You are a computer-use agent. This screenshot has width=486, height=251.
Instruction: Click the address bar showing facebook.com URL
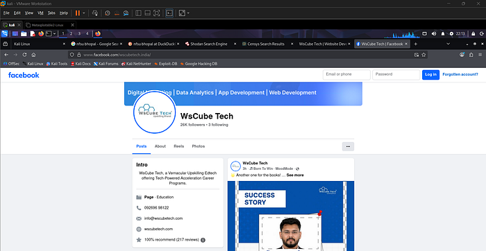pos(247,55)
